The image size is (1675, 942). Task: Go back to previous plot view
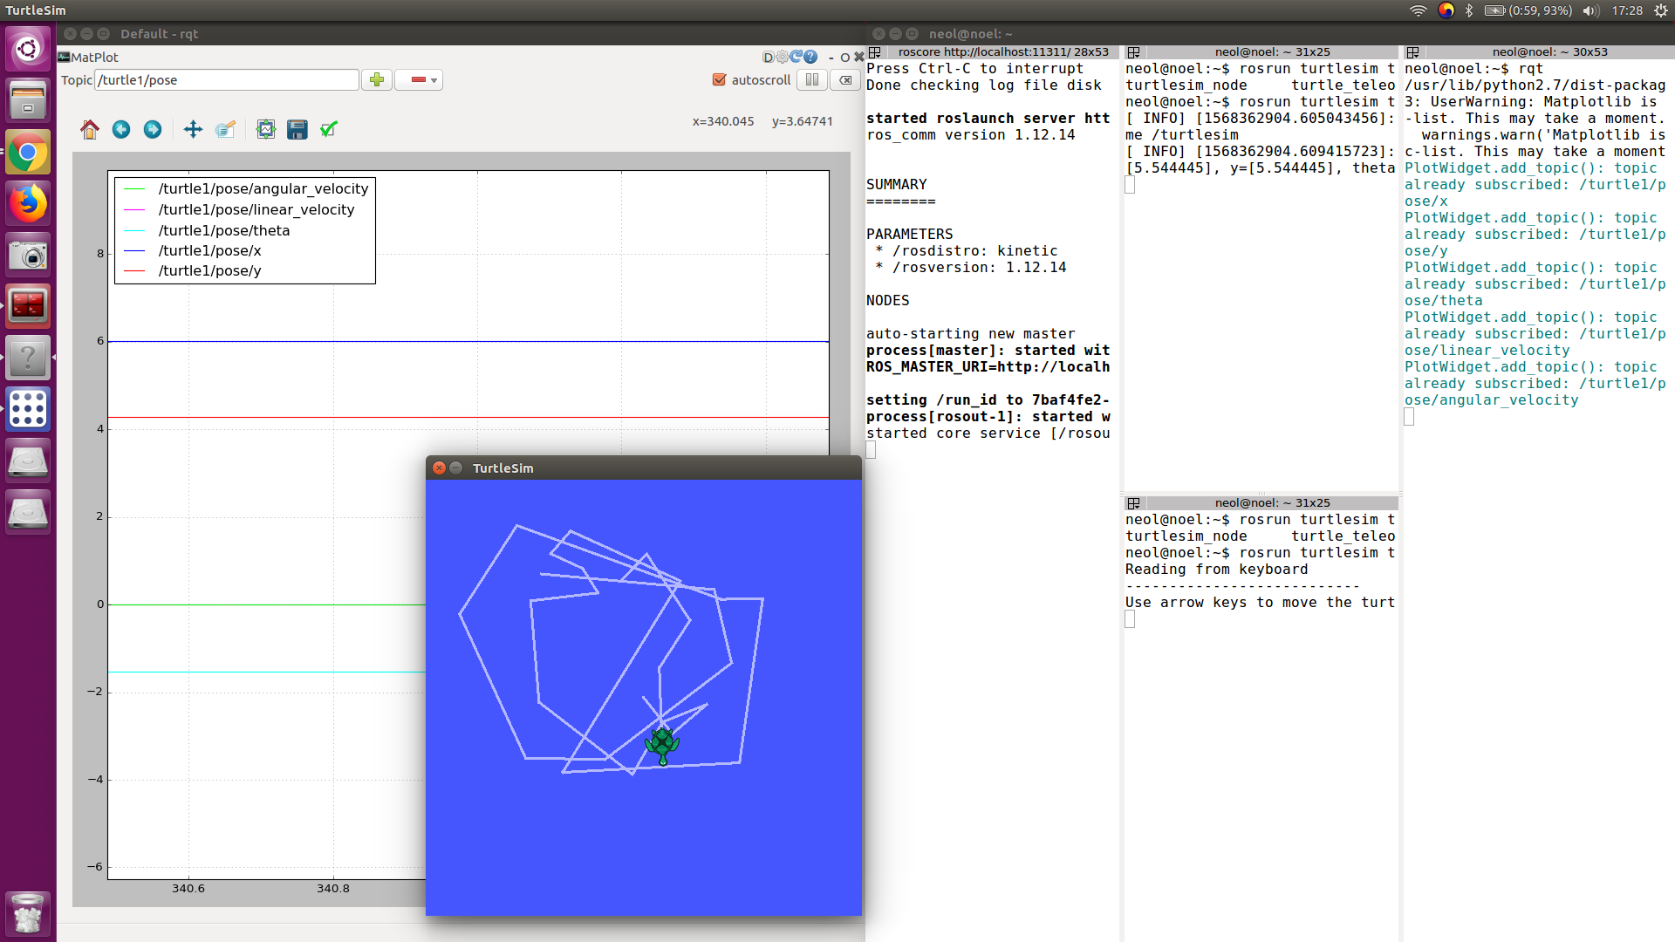[121, 130]
